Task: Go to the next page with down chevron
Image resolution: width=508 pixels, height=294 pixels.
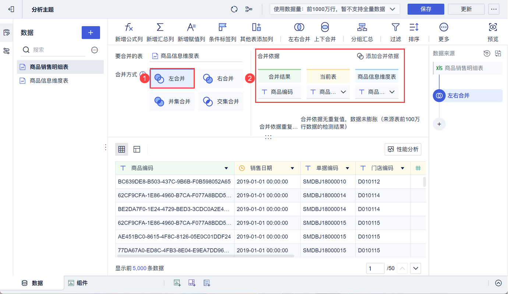Action: pos(416,269)
